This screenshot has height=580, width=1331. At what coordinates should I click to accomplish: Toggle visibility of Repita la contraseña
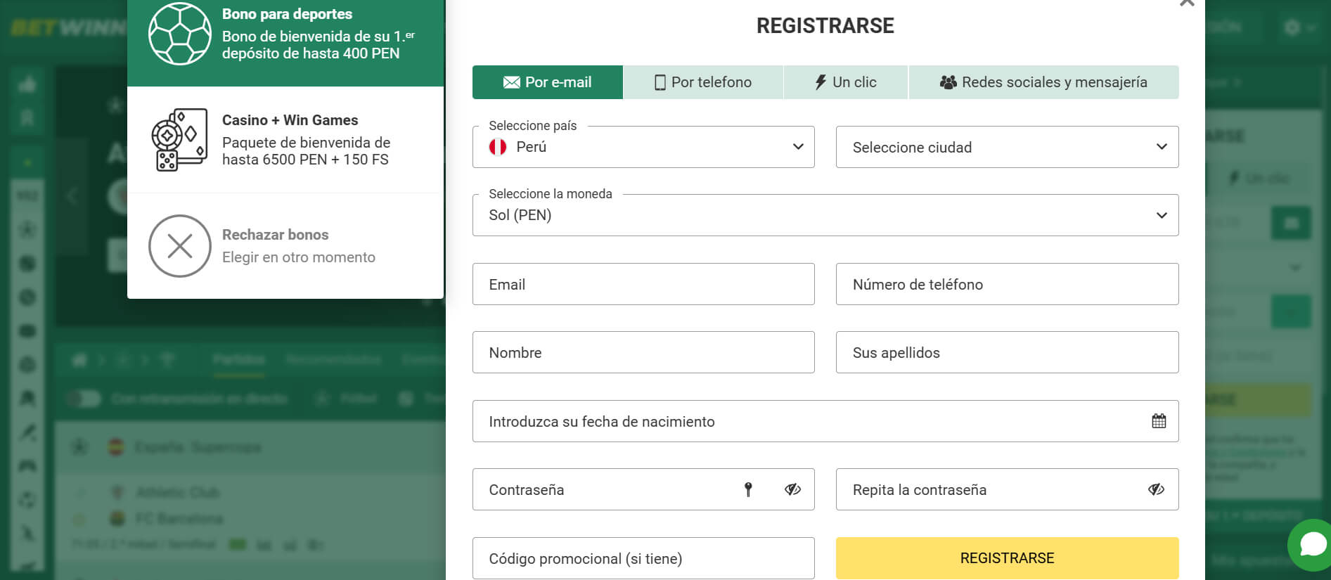tap(1156, 490)
